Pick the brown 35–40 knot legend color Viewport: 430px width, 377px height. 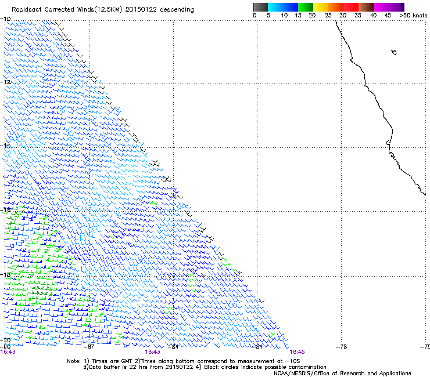pos(366,7)
